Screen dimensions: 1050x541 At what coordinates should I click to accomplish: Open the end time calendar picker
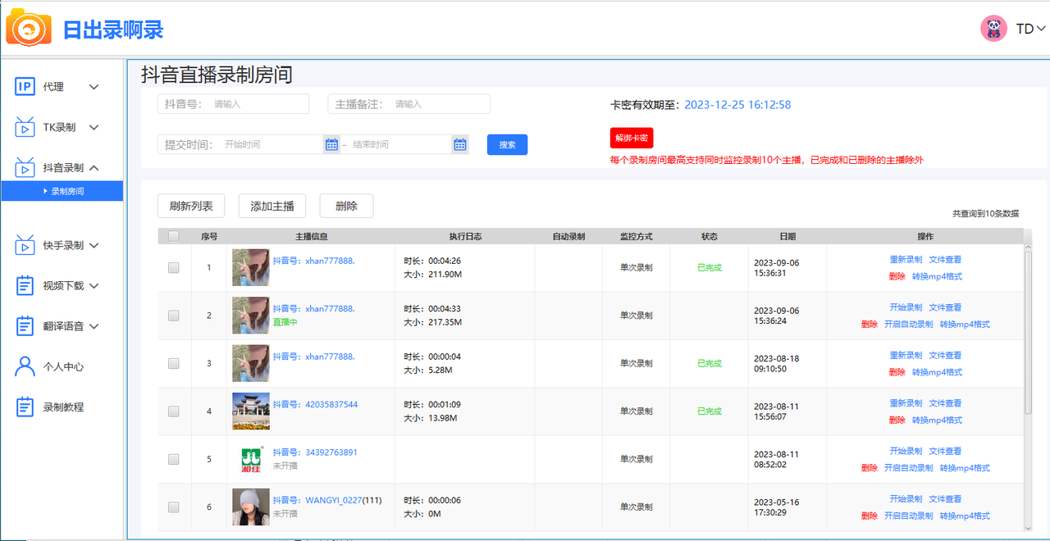(460, 144)
